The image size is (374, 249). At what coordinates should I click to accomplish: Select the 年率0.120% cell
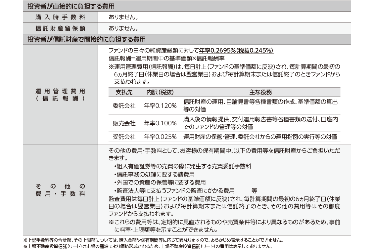160,106
